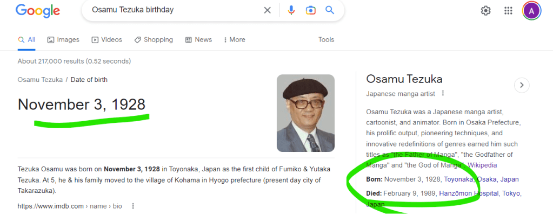Click the Google logo
The width and height of the screenshot is (553, 222).
(38, 10)
